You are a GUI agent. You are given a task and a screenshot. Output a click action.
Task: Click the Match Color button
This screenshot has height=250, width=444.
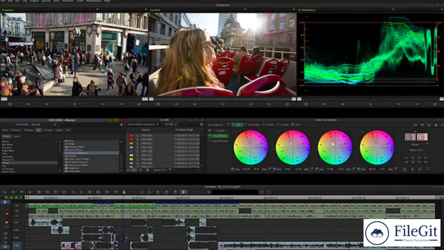click(x=416, y=150)
